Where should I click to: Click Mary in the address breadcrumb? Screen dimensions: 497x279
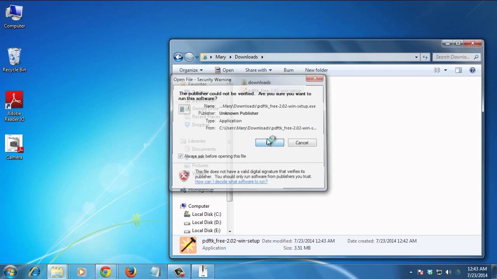coord(221,57)
